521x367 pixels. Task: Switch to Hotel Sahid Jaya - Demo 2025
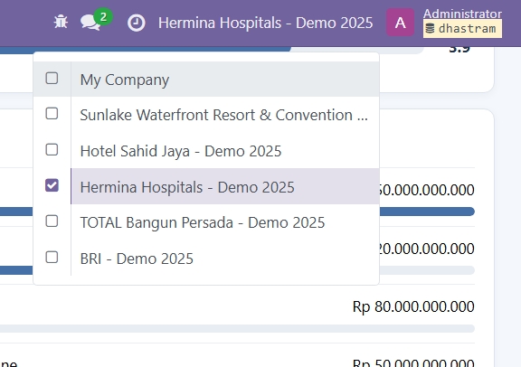[x=225, y=151]
